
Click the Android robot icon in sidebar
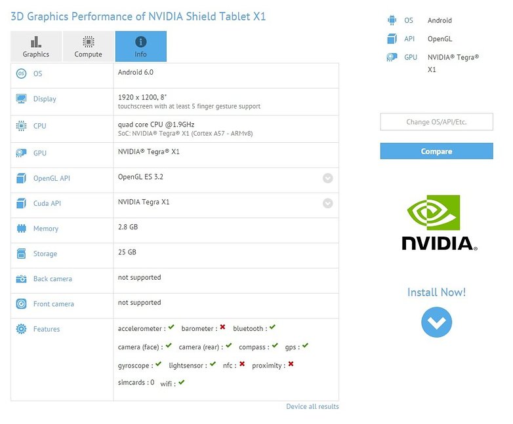392,20
